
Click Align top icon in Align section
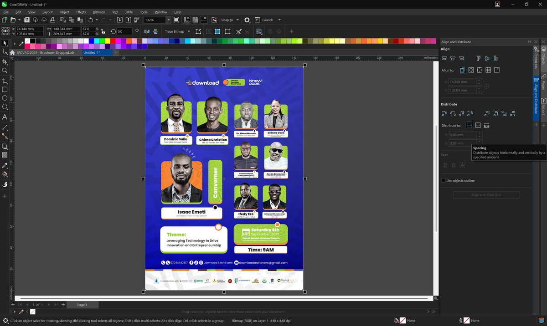(x=479, y=58)
